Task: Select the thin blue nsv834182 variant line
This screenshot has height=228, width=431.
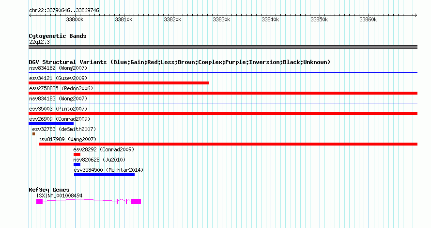Action: [223, 73]
